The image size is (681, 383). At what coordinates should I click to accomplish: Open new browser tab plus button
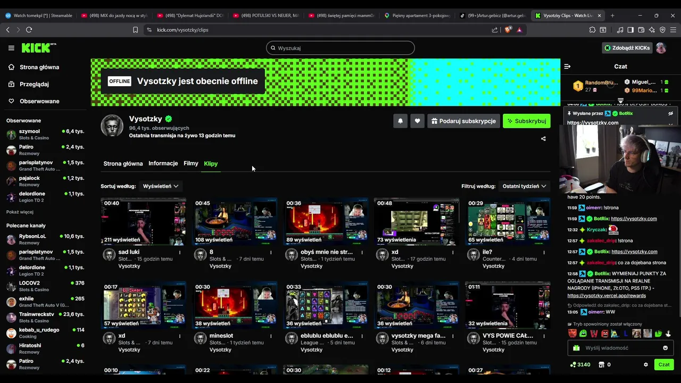point(612,15)
